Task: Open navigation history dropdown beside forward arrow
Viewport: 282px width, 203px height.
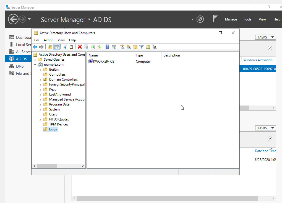Action: click(29, 19)
